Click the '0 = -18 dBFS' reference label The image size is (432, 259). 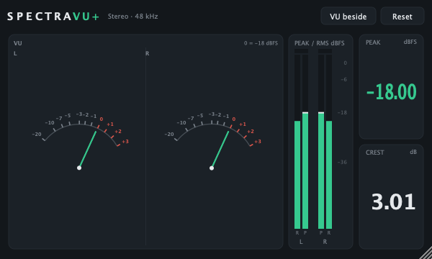pos(261,43)
